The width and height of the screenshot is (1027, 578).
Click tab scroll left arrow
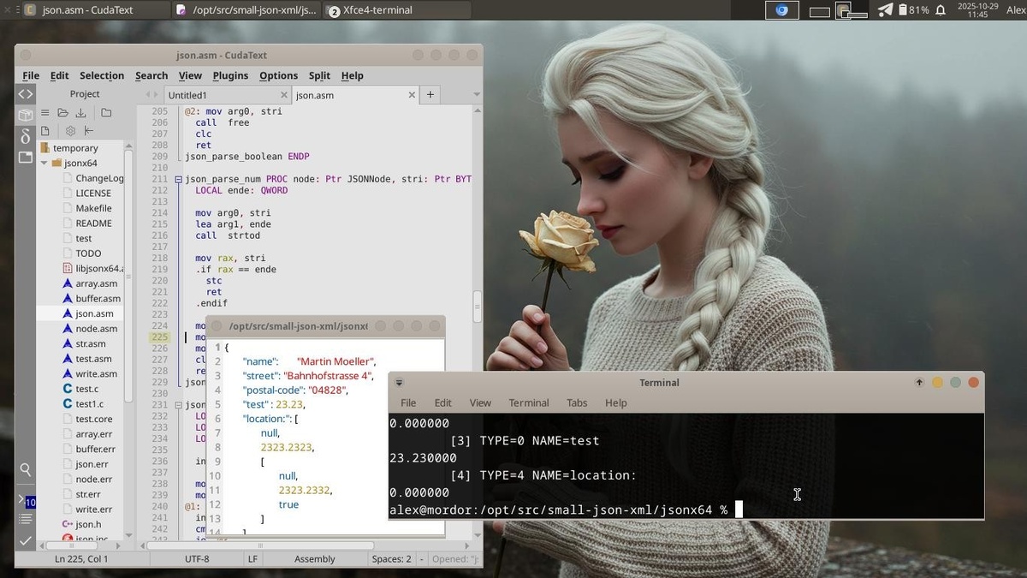[x=147, y=94]
